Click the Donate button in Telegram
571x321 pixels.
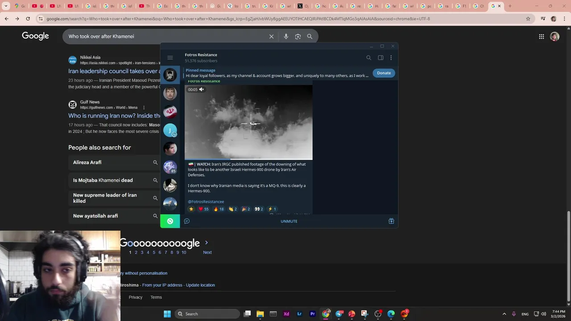384,73
